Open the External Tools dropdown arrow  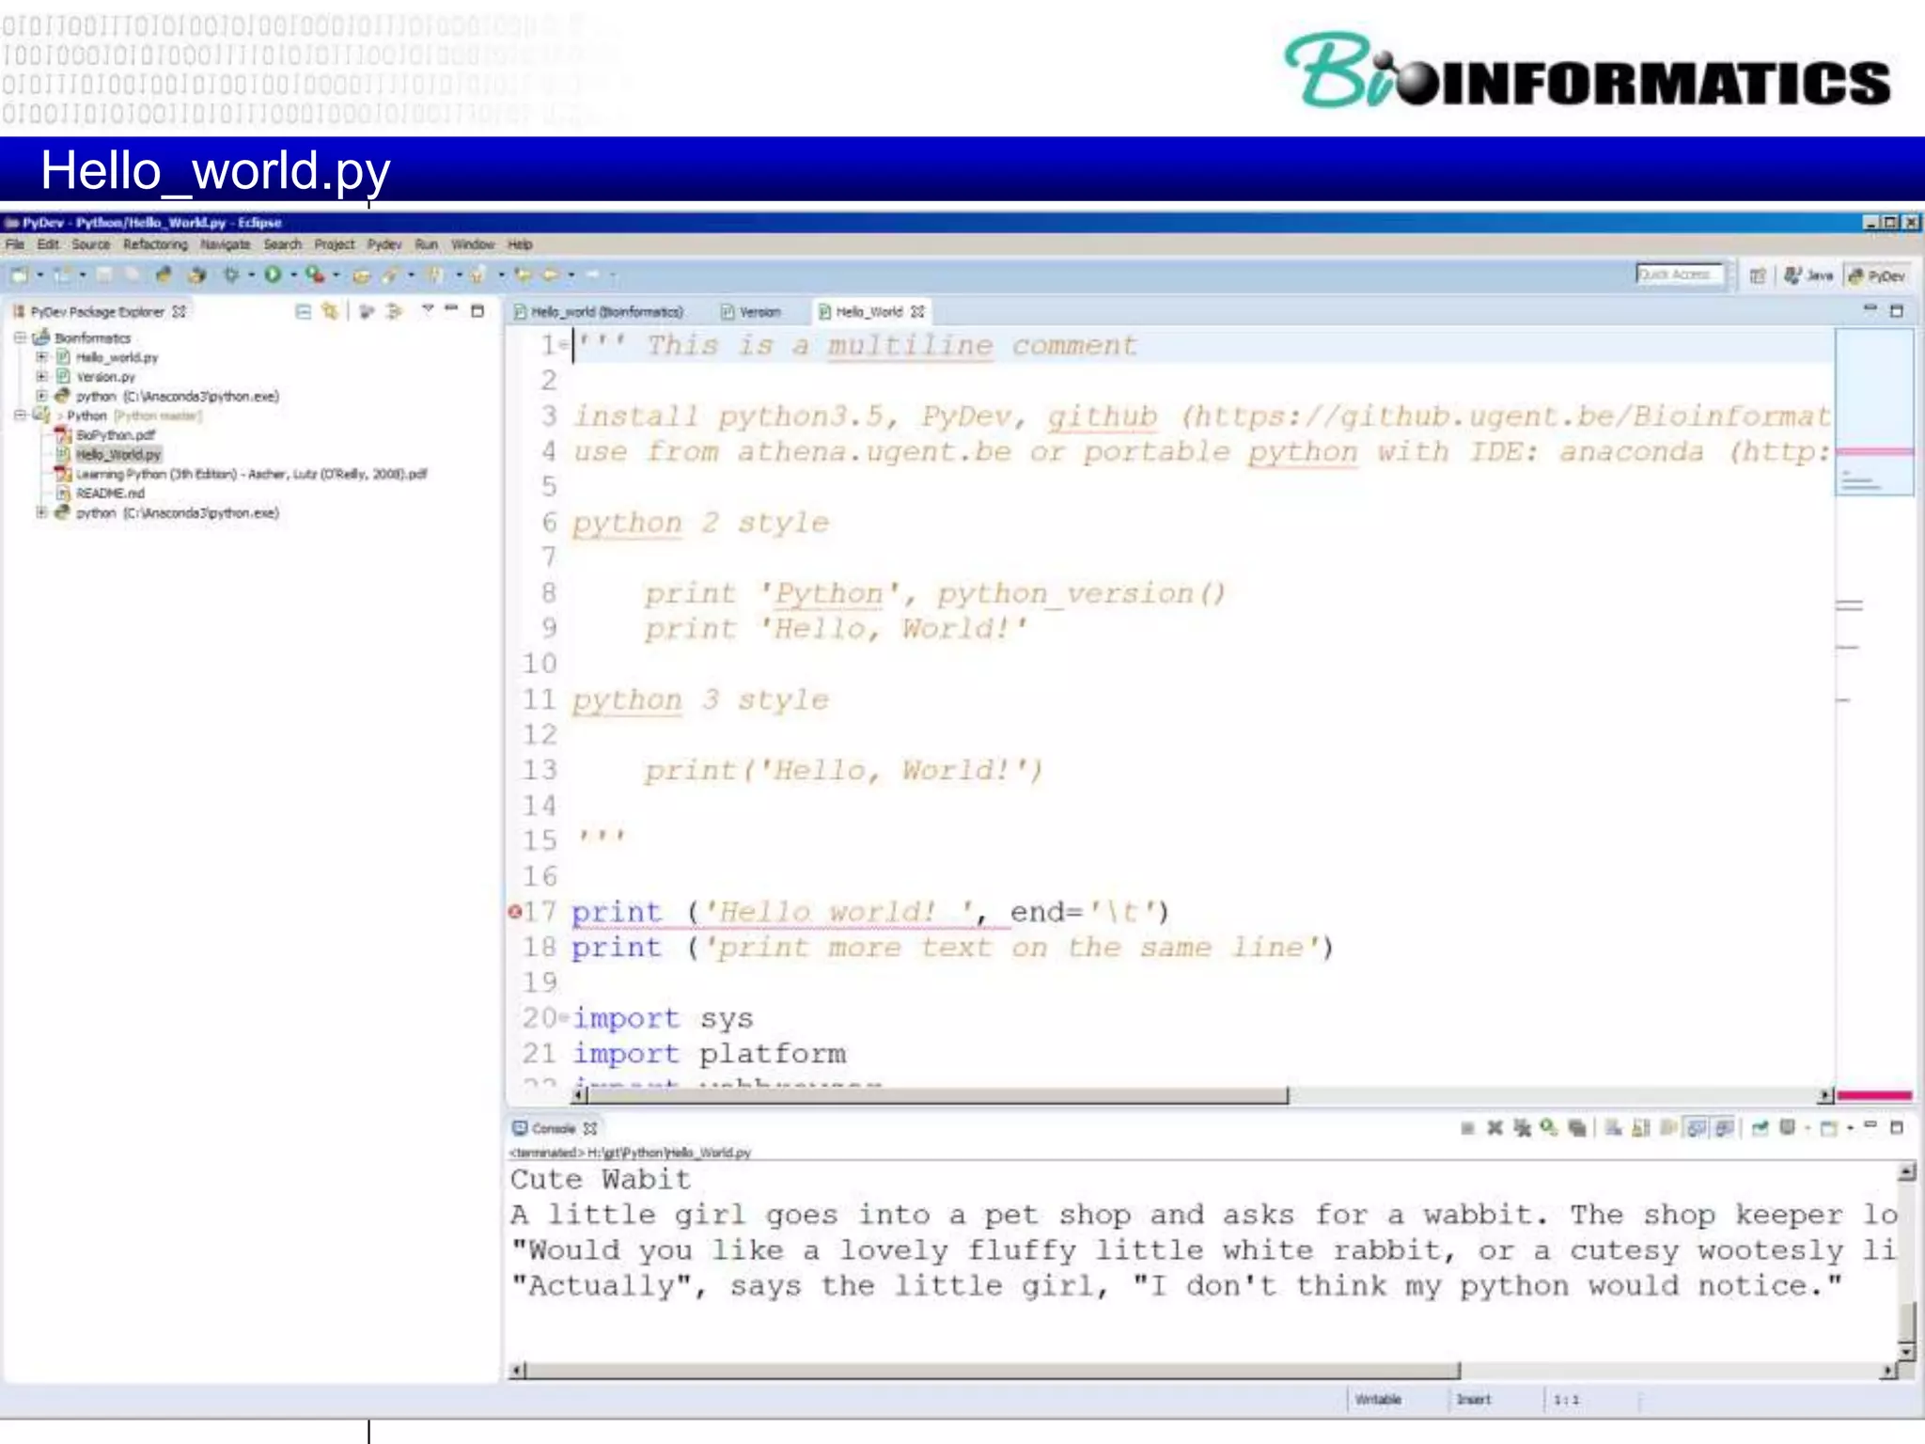click(336, 275)
